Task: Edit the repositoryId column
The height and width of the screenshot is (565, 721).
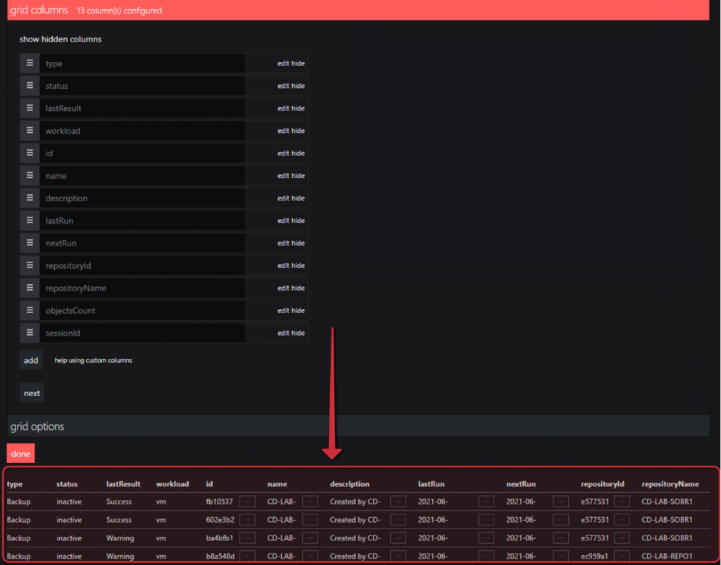Action: (285, 265)
